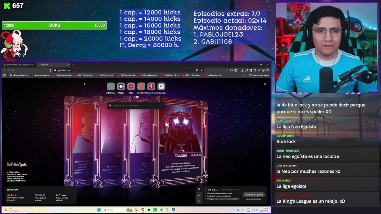Open the Todos los marcadores folder
This screenshot has height=214, width=381.
259,75
